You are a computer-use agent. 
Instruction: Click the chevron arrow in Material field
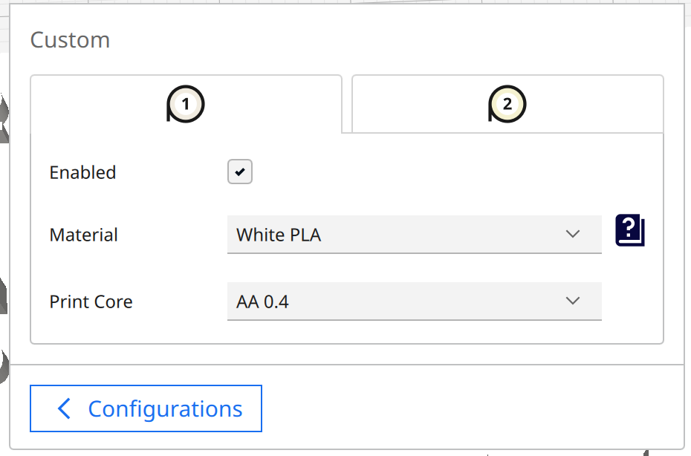[x=572, y=235]
